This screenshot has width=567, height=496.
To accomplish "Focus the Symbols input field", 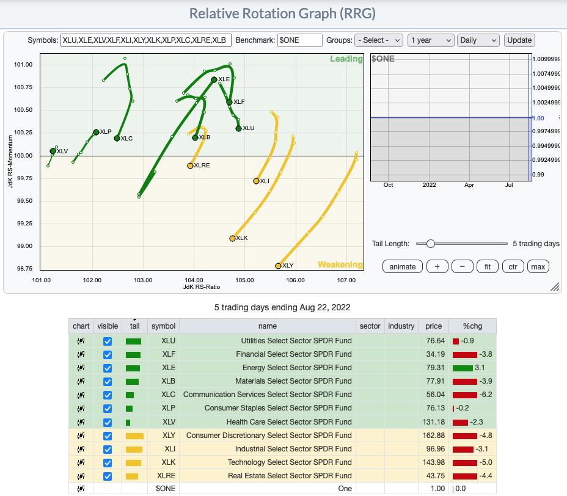I will pyautogui.click(x=146, y=40).
